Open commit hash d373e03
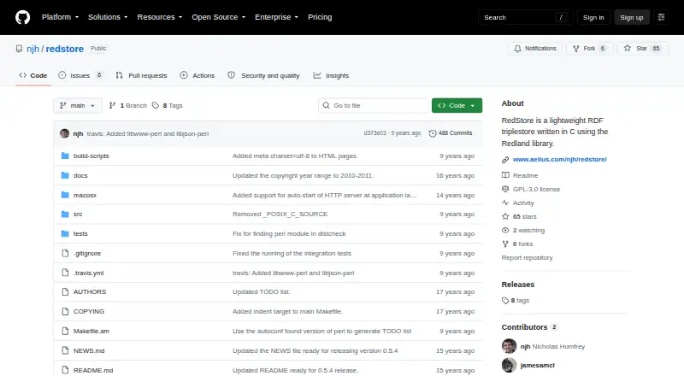This screenshot has height=376, width=684. click(x=374, y=133)
